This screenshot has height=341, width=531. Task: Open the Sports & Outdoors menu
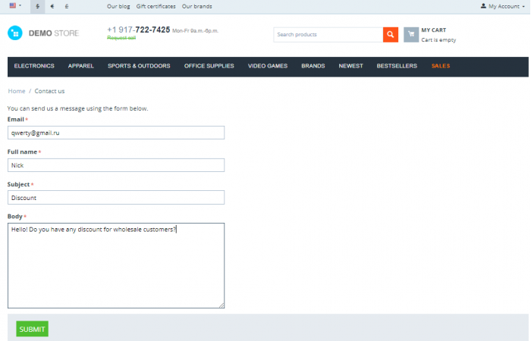[139, 66]
